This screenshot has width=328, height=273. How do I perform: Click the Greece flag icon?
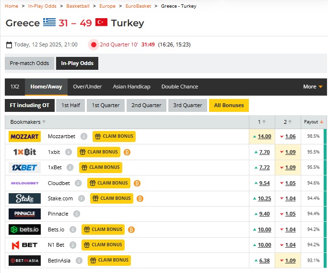coord(49,22)
